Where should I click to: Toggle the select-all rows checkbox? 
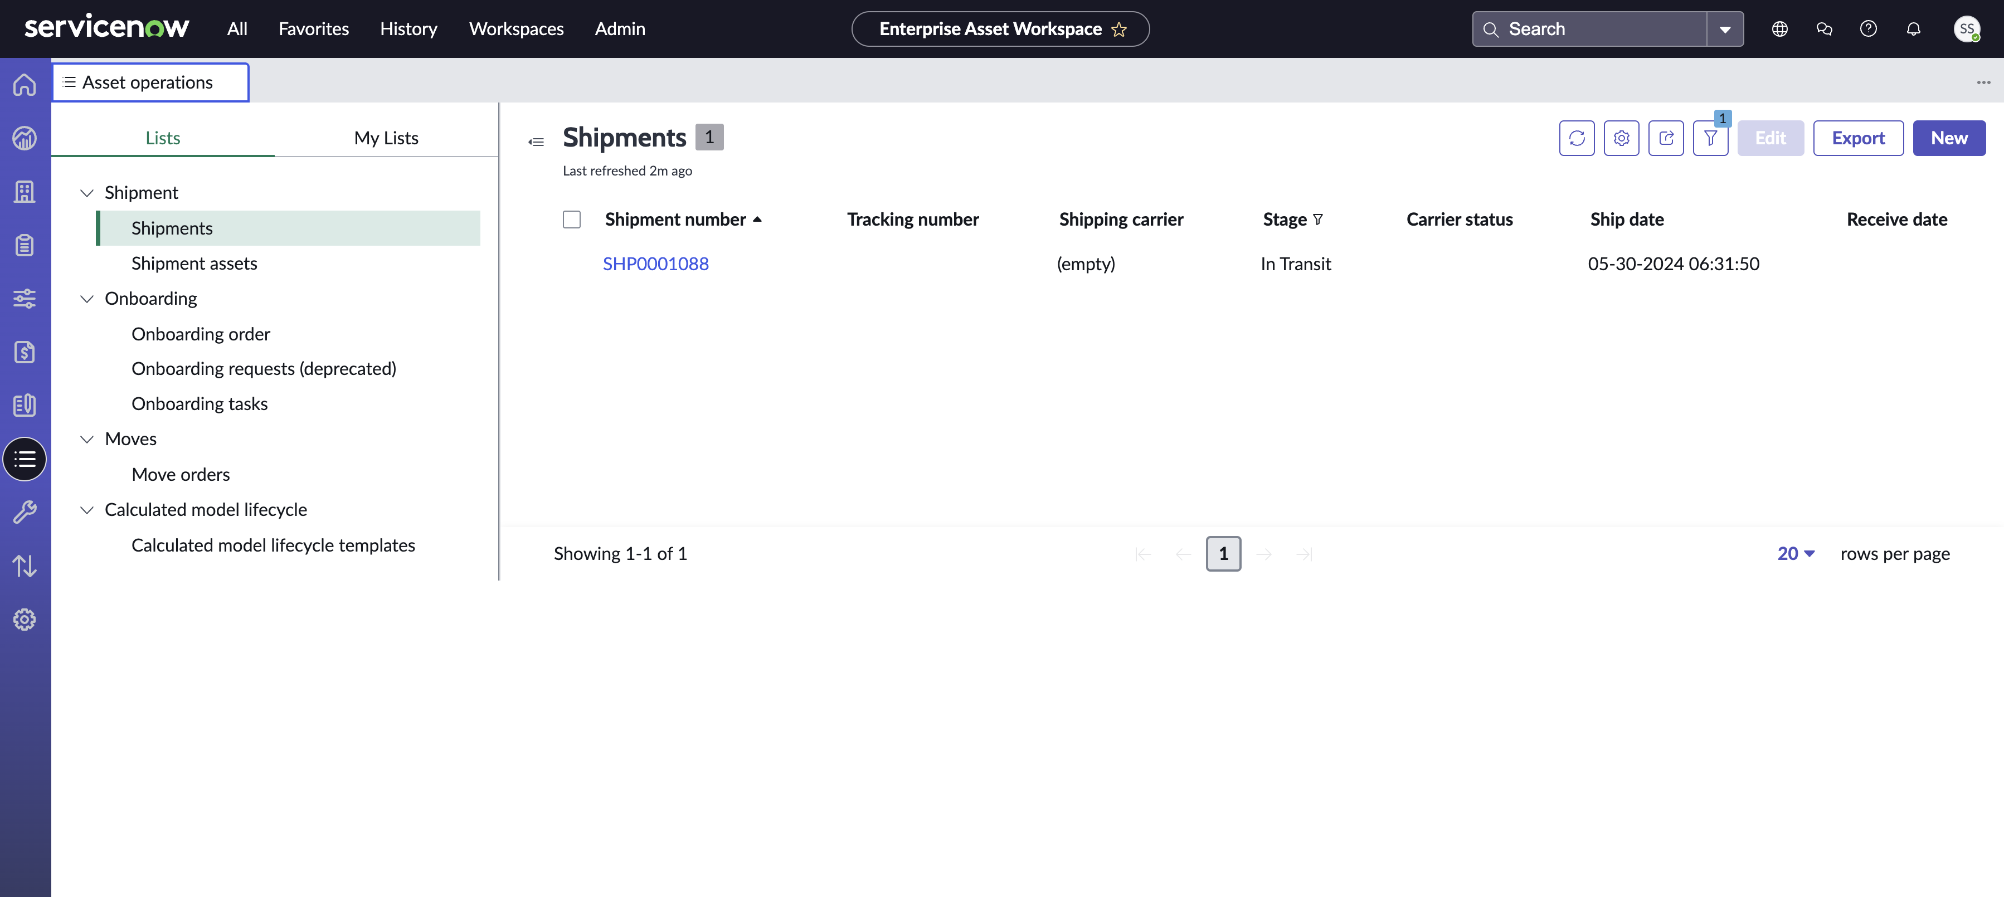click(x=572, y=220)
